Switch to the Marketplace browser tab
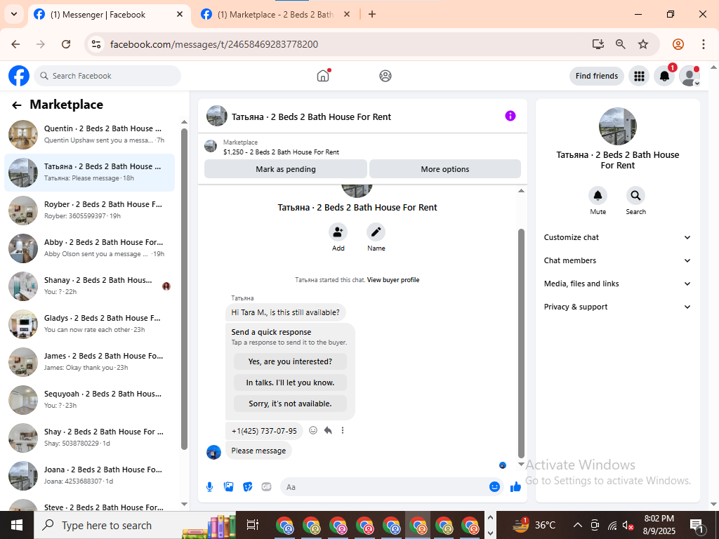This screenshot has height=539, width=719. [x=275, y=15]
